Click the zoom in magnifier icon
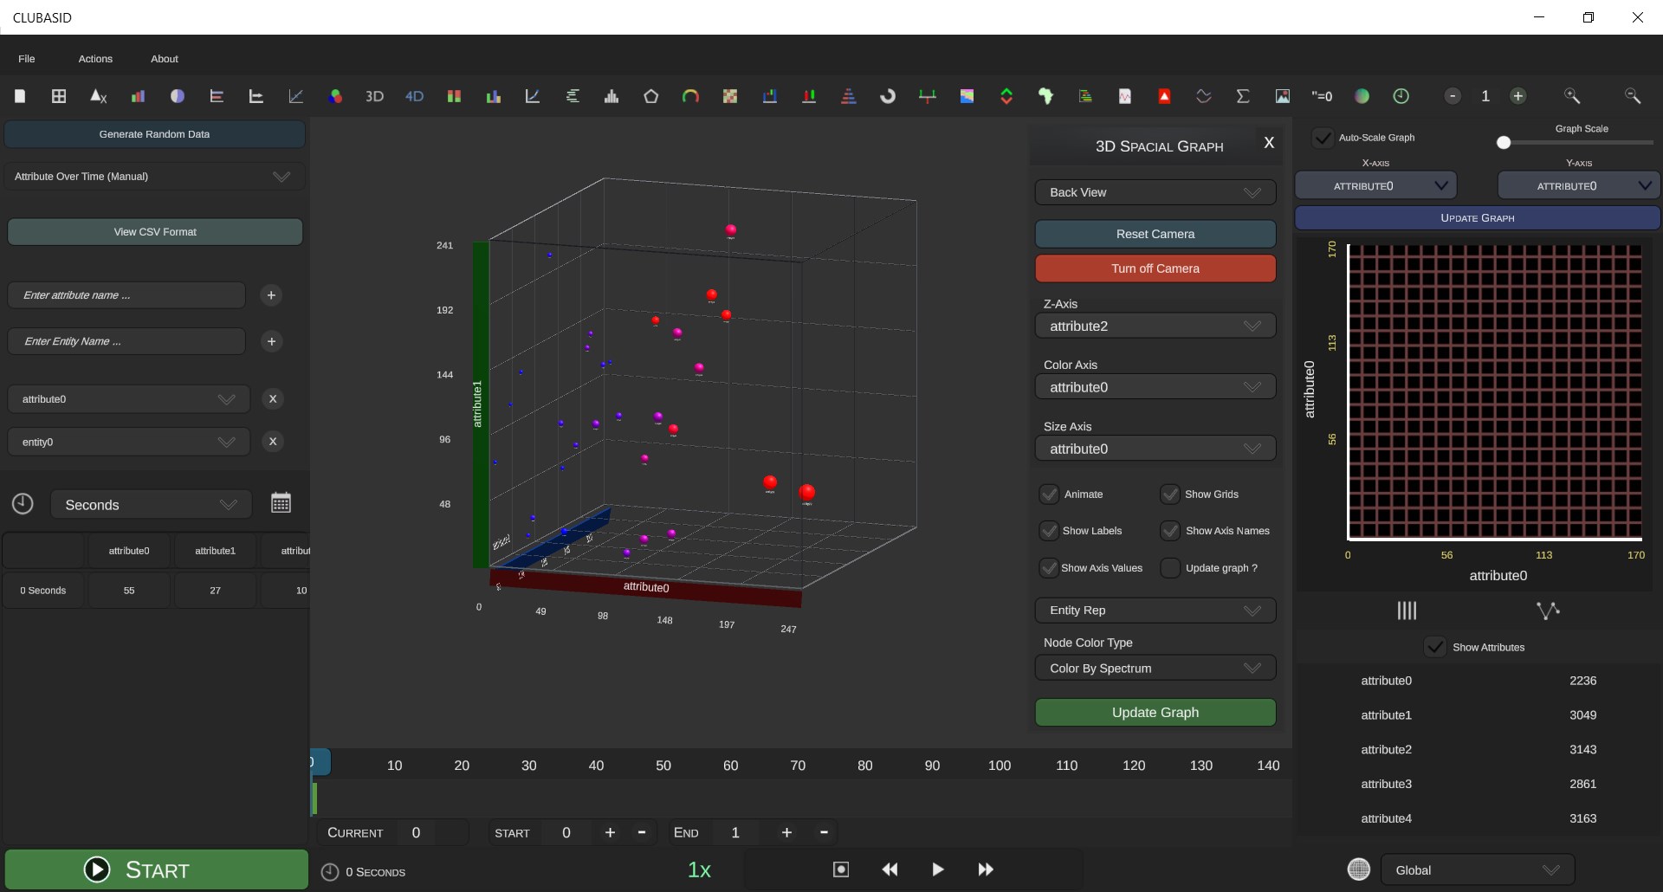Viewport: 1663px width, 892px height. click(1572, 96)
